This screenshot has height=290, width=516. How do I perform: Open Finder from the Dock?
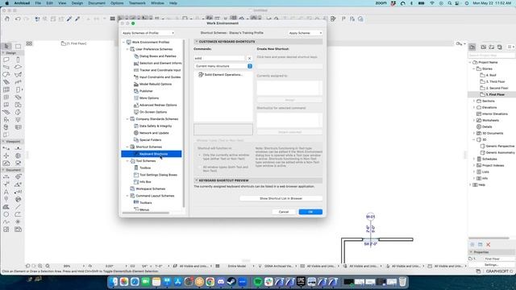click(113, 282)
